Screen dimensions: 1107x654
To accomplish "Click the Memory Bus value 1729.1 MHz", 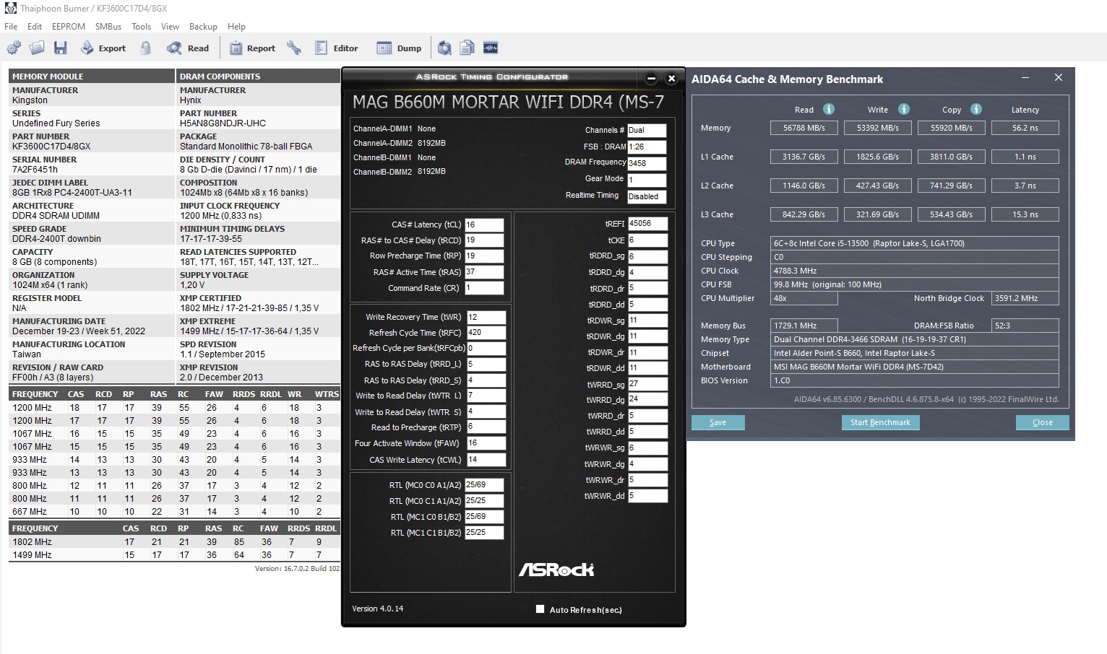I will [x=804, y=326].
